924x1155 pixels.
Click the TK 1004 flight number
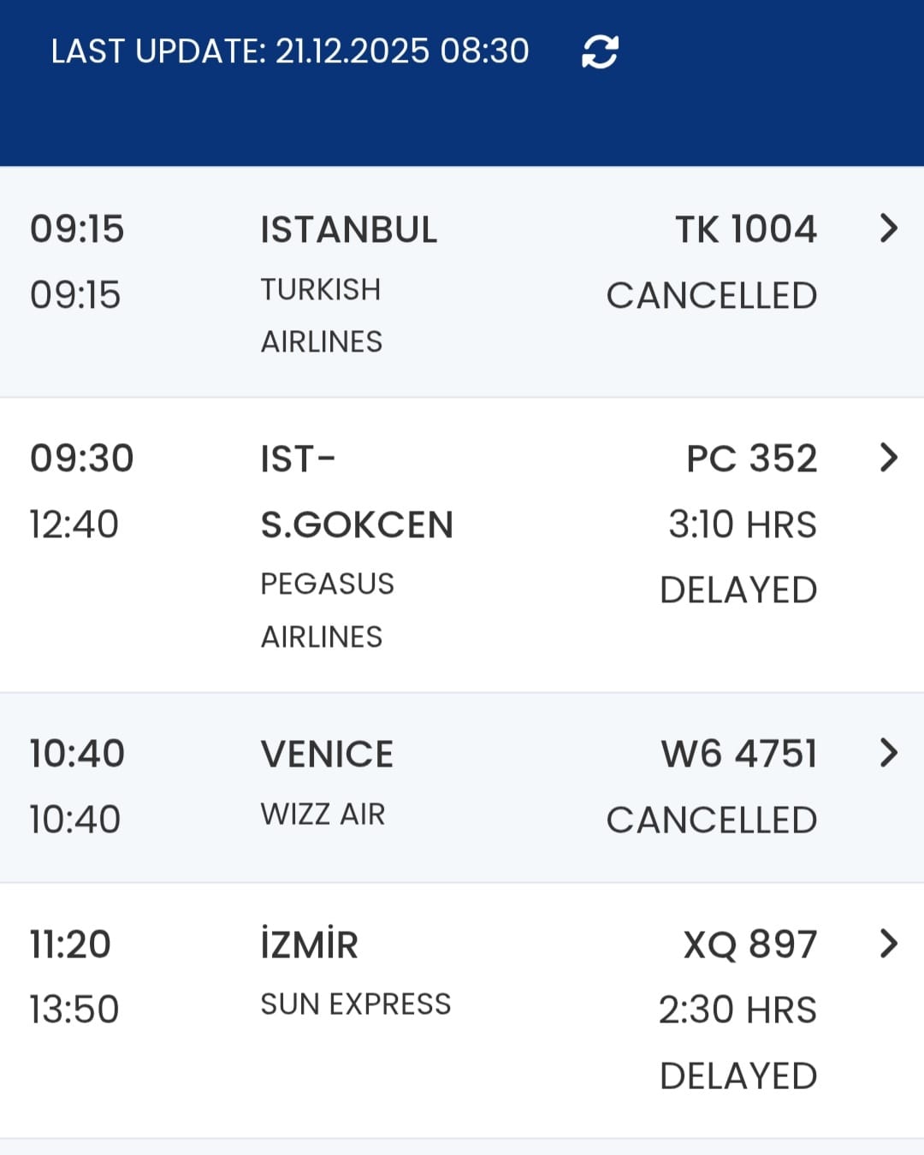746,229
